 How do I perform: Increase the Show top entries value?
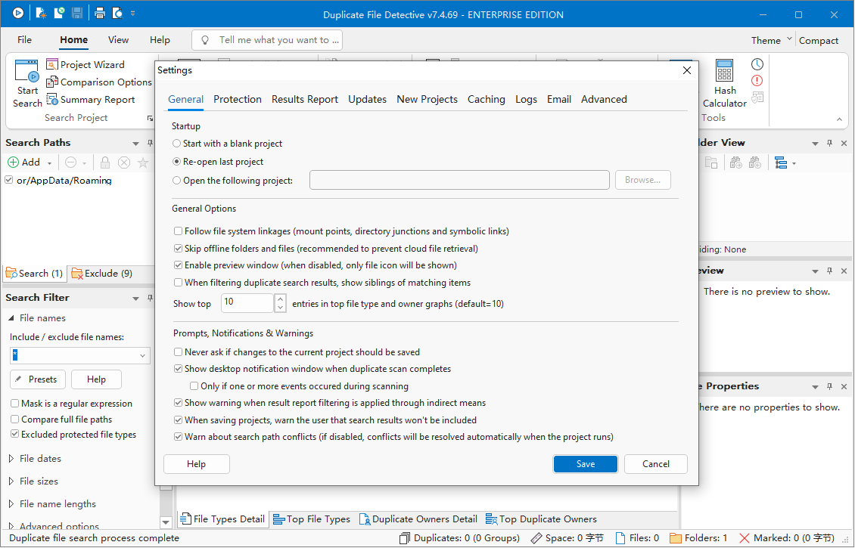[280, 299]
